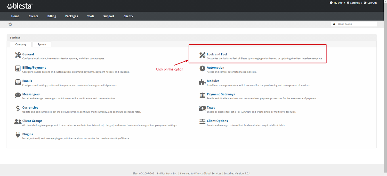Click the My Info link

(x=338, y=3)
